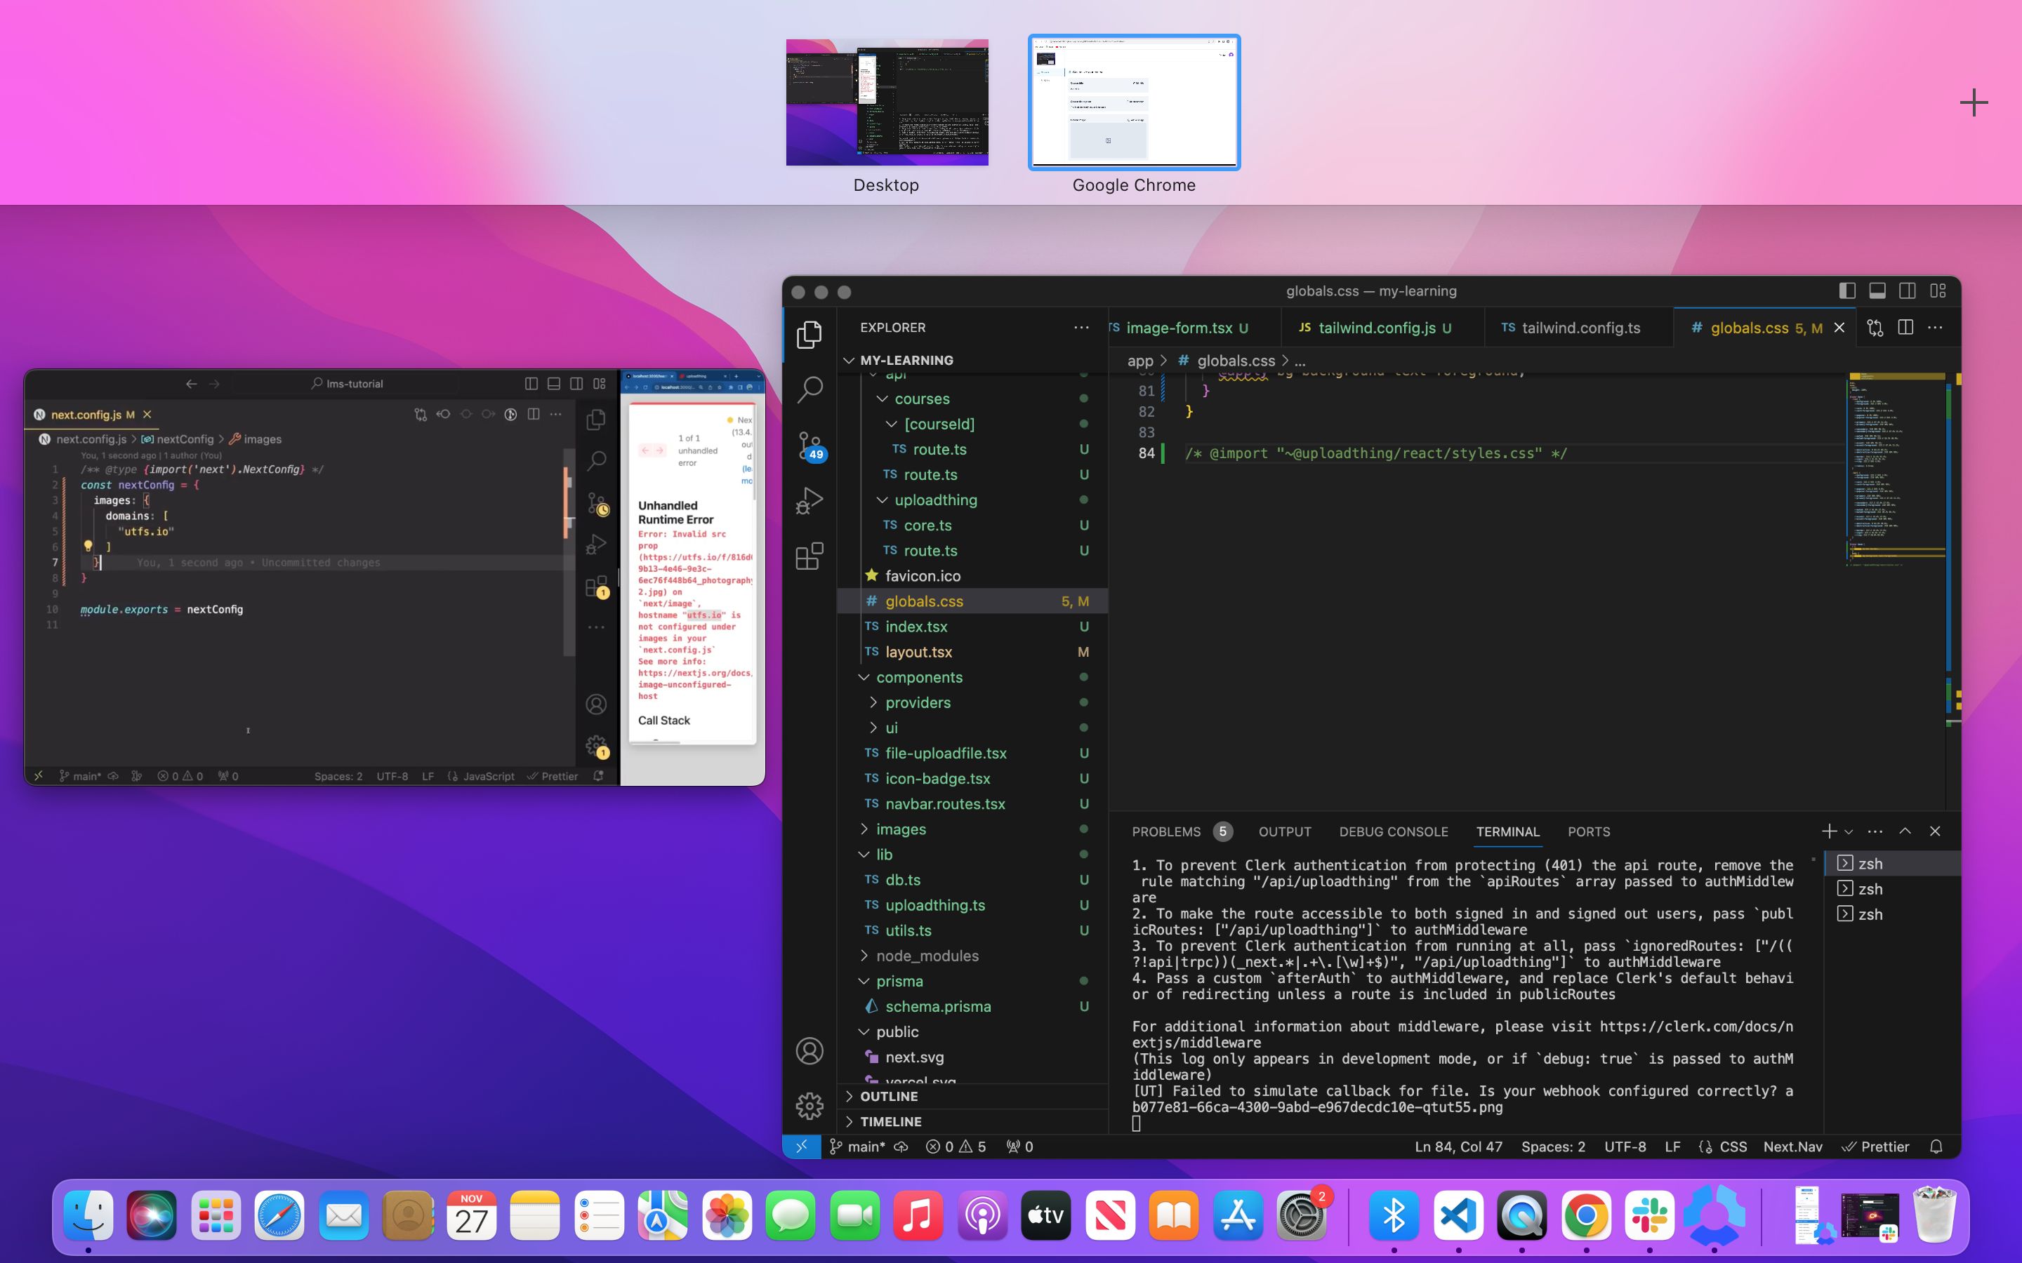Open notifications bell in status bar
2022x1263 pixels.
coord(1936,1147)
